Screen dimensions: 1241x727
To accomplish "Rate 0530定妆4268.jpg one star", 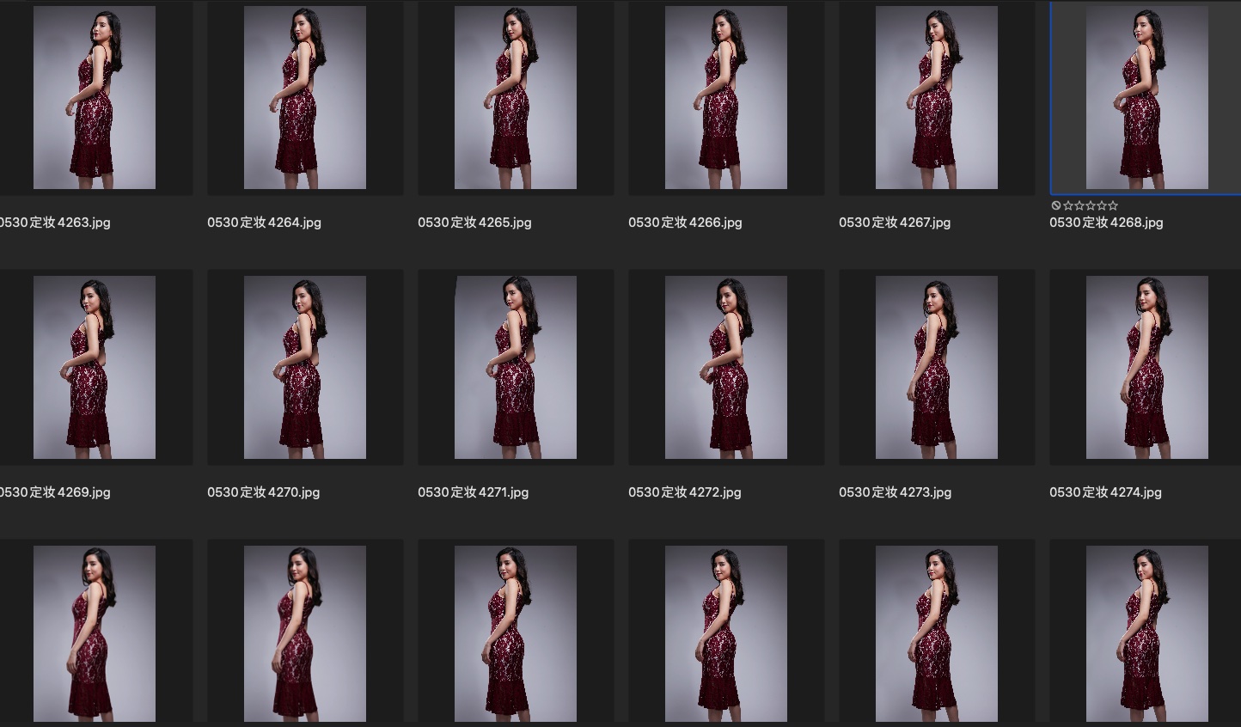I will [x=1068, y=205].
